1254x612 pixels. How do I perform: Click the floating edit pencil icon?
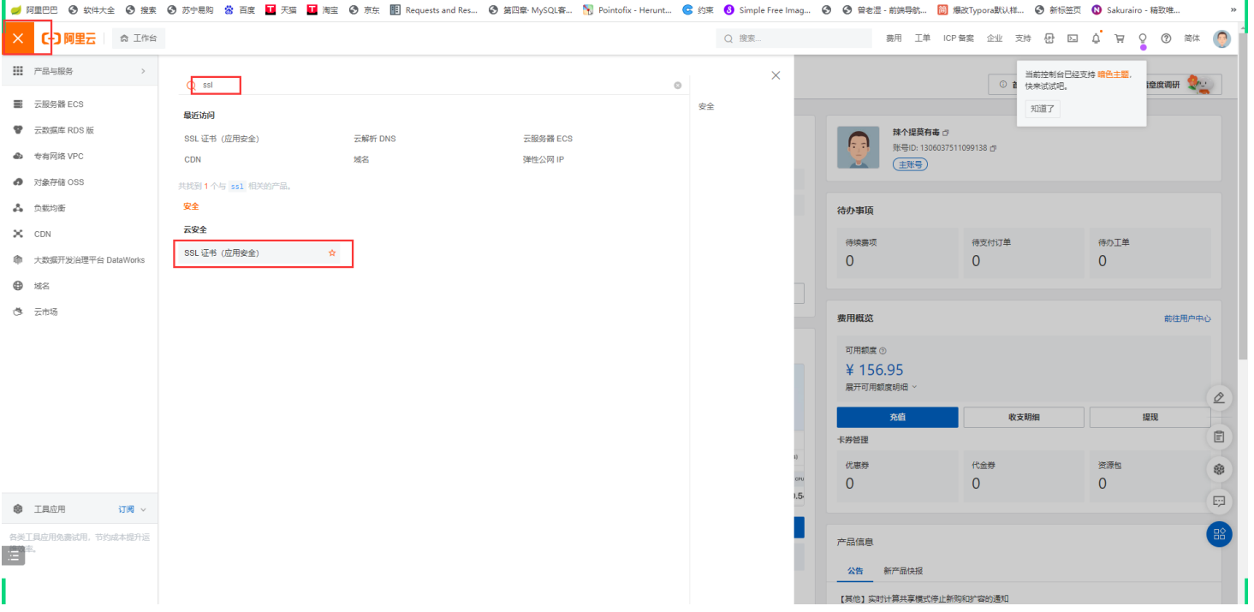1219,398
